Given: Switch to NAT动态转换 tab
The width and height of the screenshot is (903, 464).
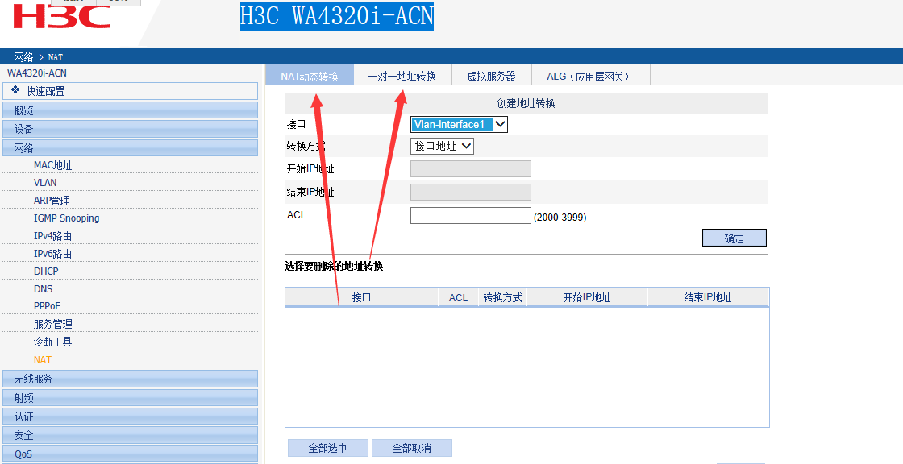Looking at the screenshot, I should [310, 76].
